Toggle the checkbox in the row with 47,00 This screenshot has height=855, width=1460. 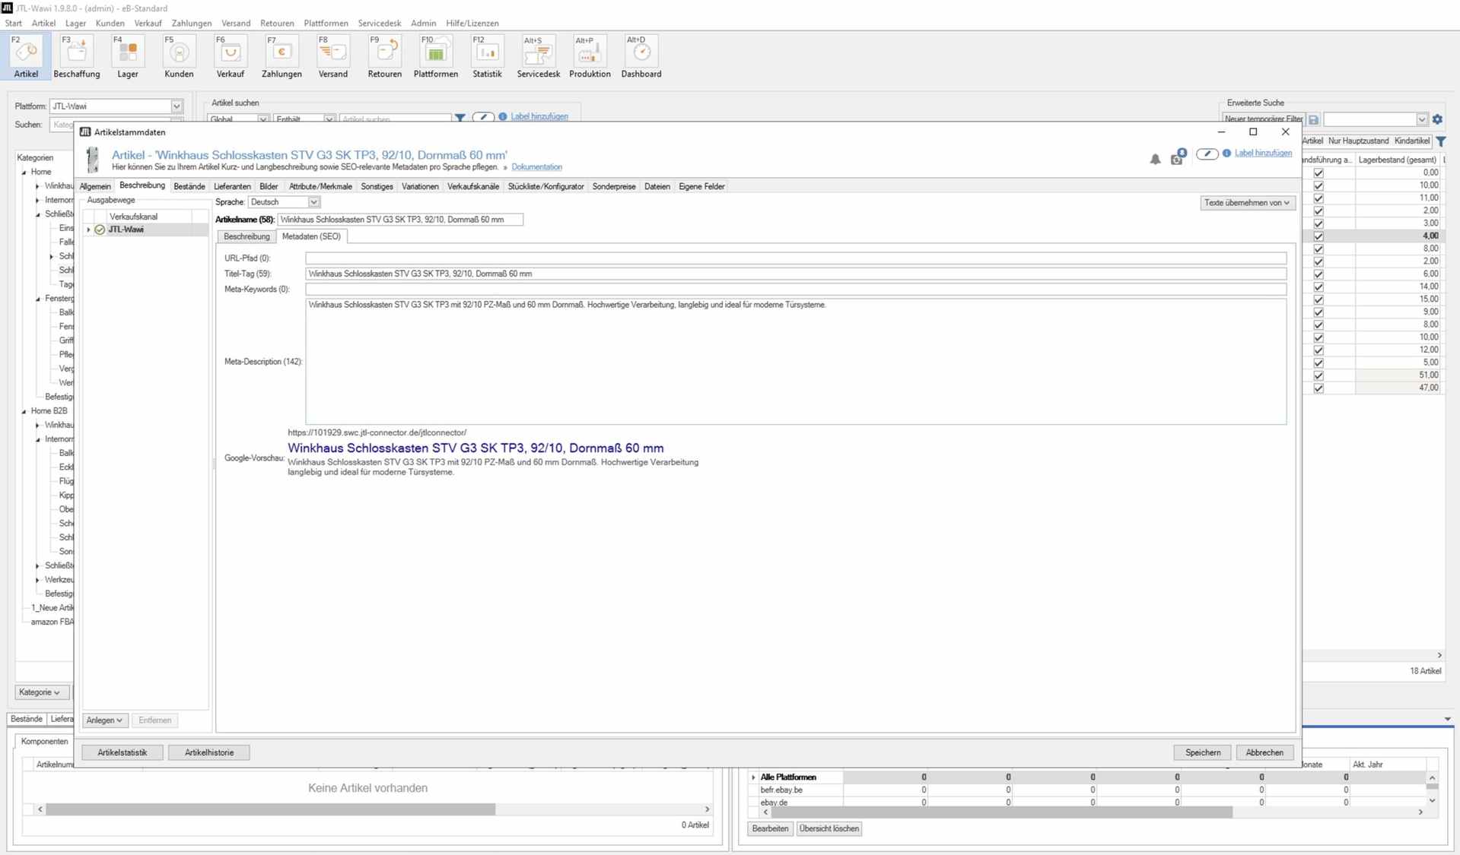click(1318, 388)
